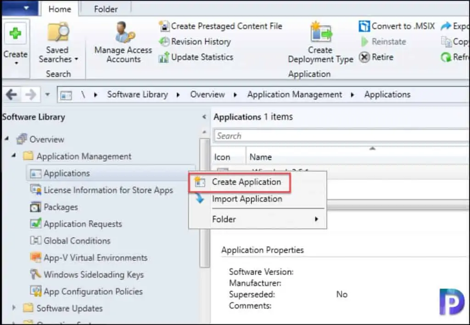Click the back navigation arrow
Viewport: 470px width, 325px height.
[x=11, y=95]
